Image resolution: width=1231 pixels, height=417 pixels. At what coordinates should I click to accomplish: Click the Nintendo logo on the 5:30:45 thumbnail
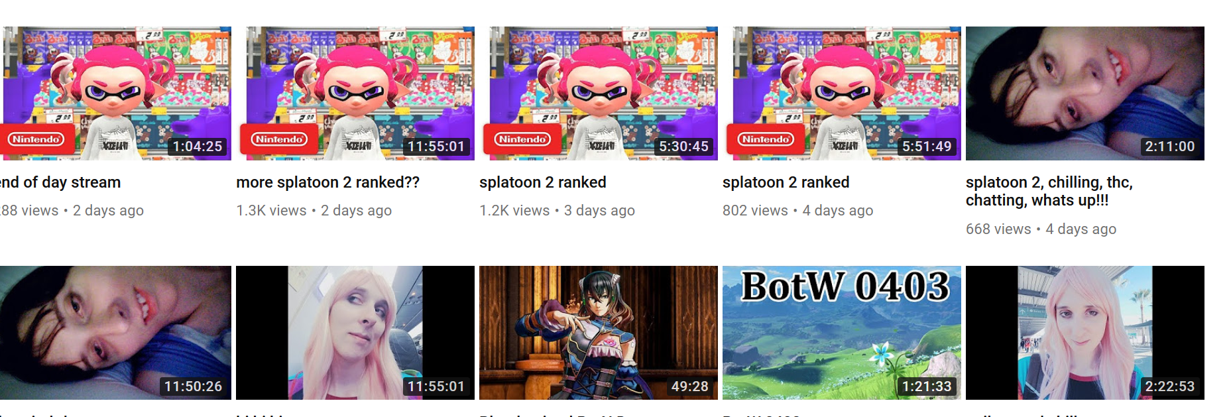[x=522, y=139]
